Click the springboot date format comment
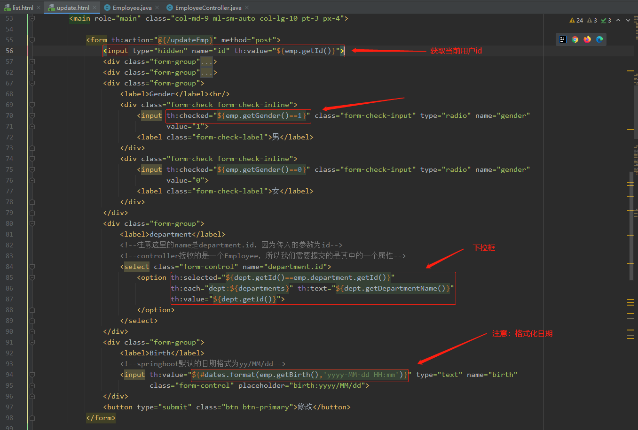 [x=203, y=364]
